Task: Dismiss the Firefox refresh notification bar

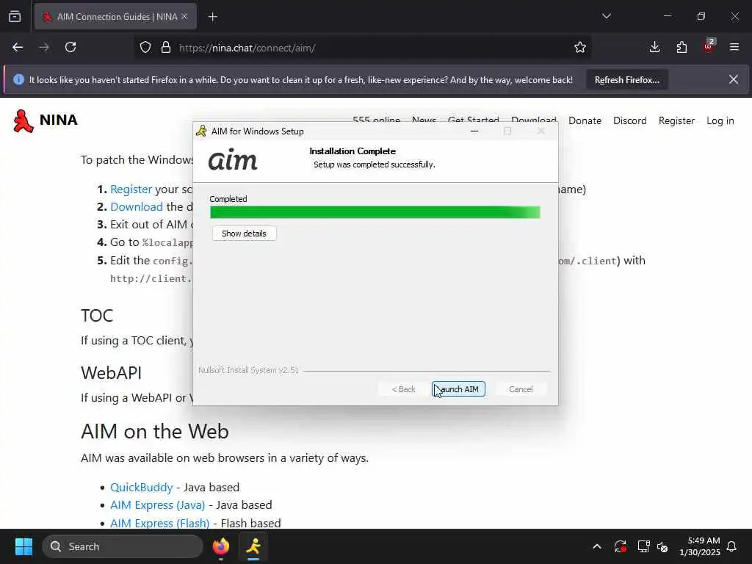Action: pyautogui.click(x=734, y=79)
